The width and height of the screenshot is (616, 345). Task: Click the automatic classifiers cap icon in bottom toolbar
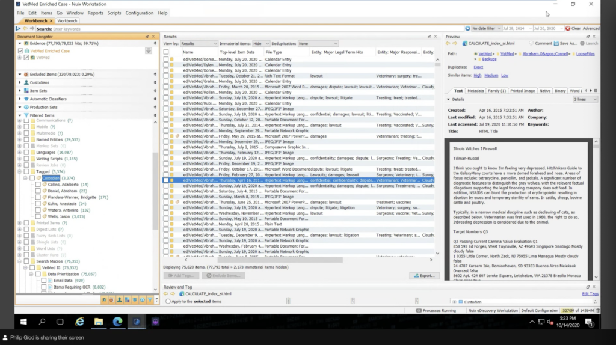coord(135,300)
